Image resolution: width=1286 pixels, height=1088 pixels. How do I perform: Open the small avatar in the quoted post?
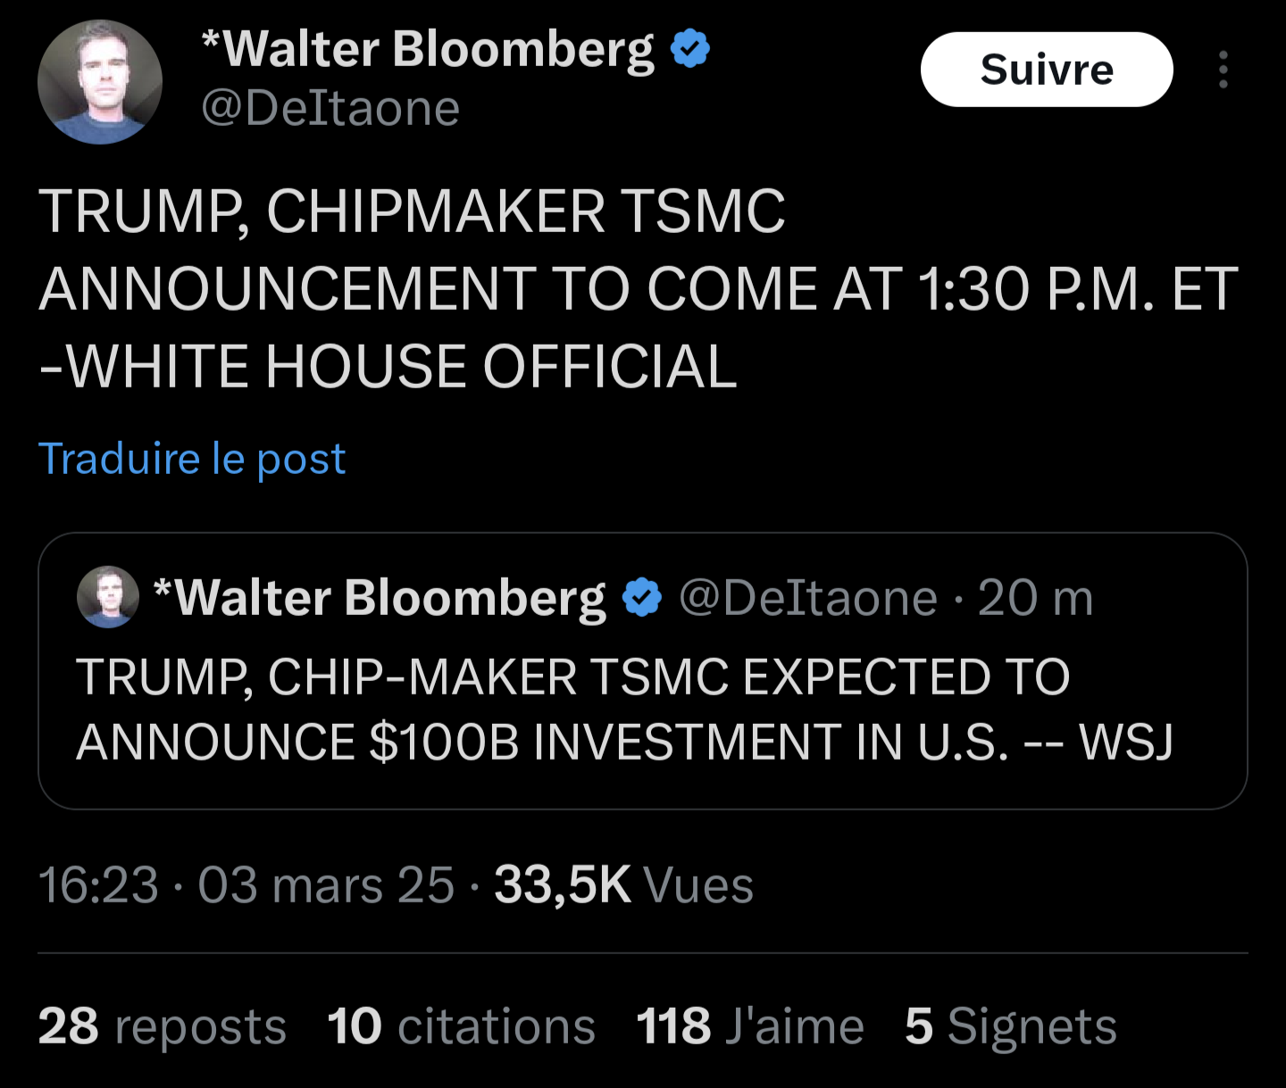point(108,596)
